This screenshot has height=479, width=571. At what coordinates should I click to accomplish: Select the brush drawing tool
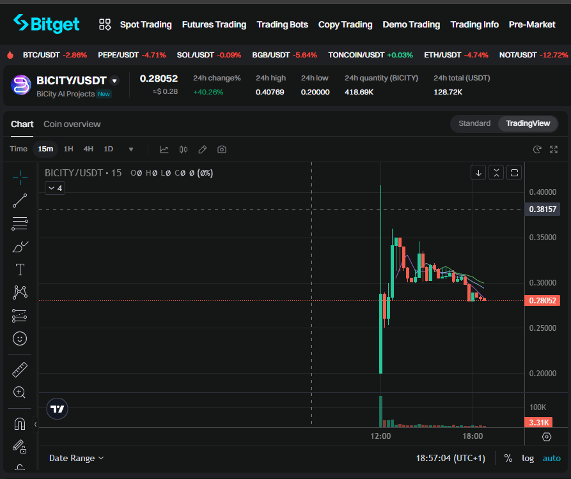[x=20, y=247]
